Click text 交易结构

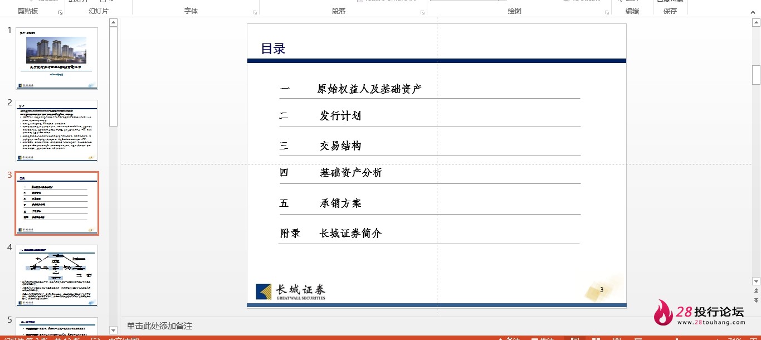pos(340,146)
